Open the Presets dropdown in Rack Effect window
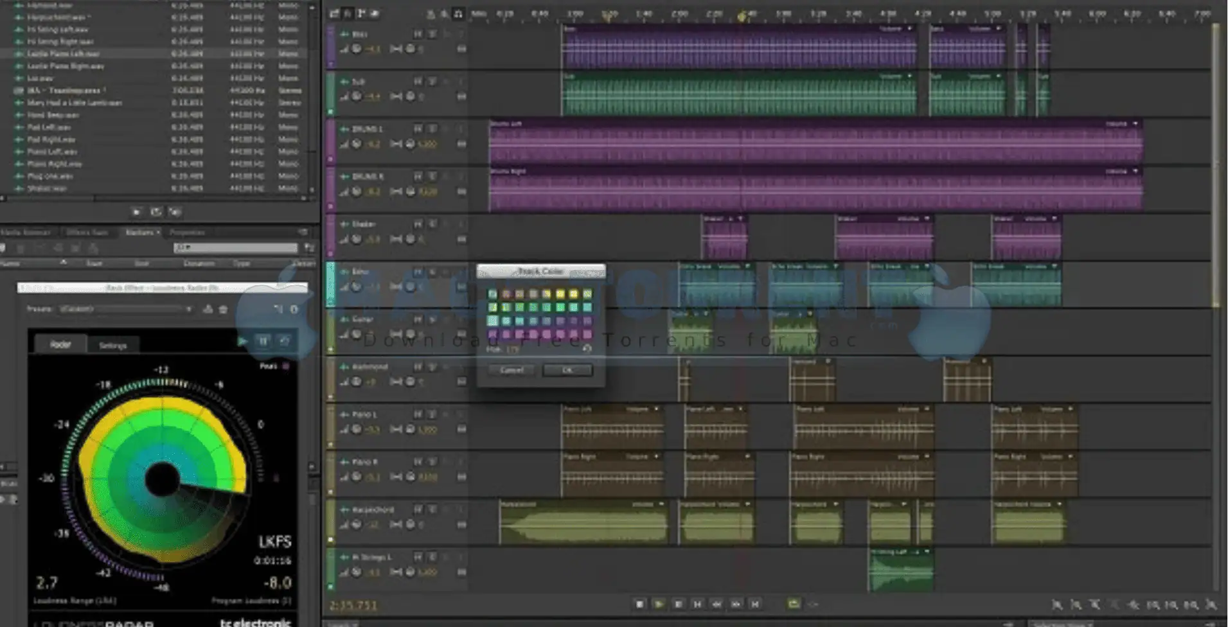 point(125,309)
